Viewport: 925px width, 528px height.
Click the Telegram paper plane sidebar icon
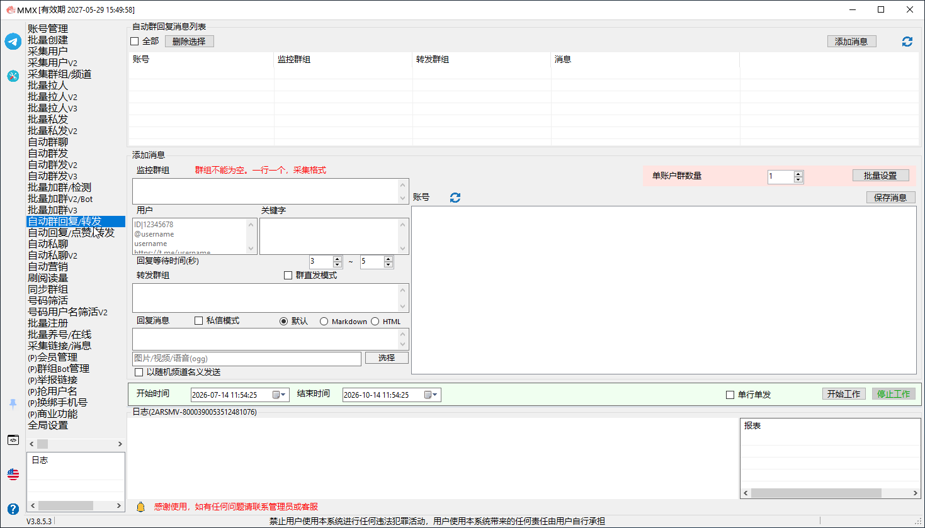click(x=13, y=42)
